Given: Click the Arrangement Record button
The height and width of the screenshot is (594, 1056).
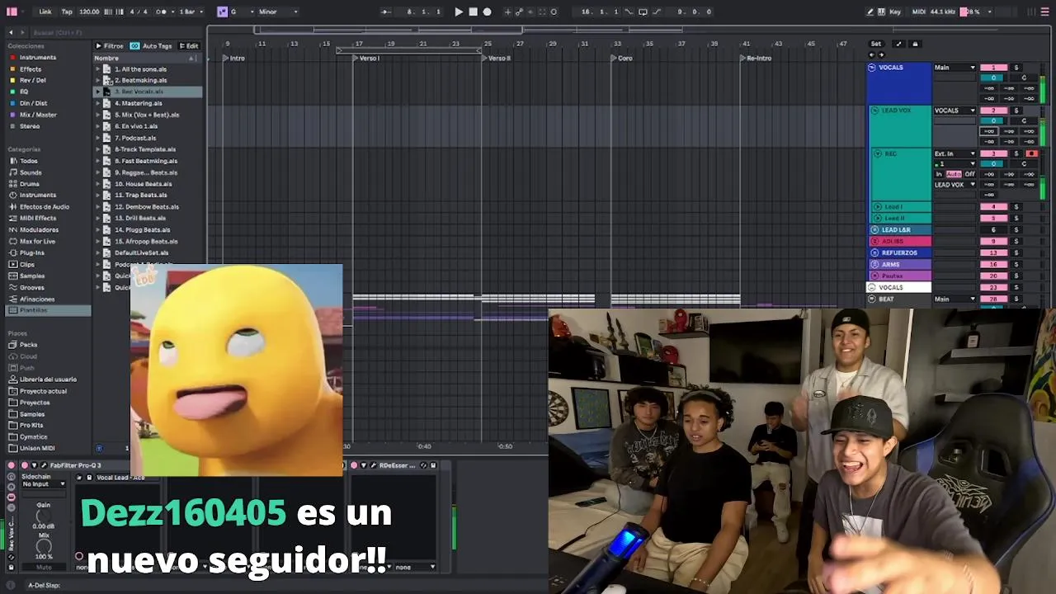Looking at the screenshot, I should point(487,12).
